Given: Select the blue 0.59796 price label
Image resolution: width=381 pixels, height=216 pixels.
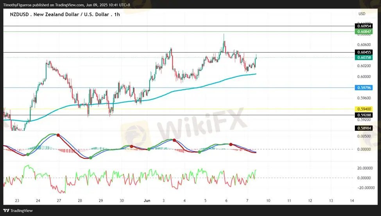Looking at the screenshot, I should pos(363,87).
